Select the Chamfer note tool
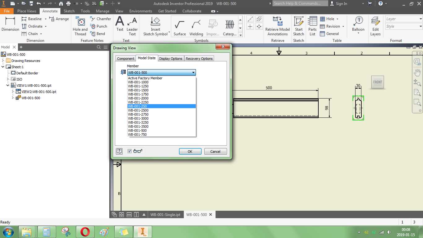 click(101, 19)
